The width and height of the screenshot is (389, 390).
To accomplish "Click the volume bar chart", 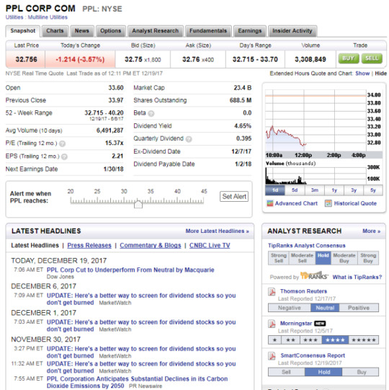I will click(x=316, y=176).
